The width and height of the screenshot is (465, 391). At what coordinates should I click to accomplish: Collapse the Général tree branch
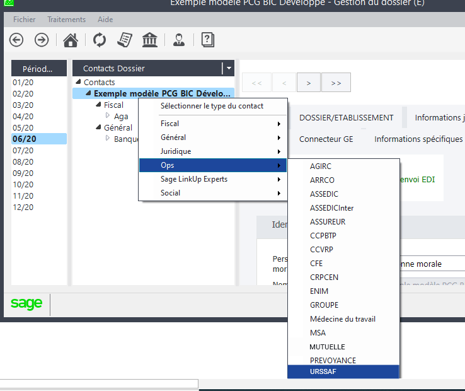[98, 127]
